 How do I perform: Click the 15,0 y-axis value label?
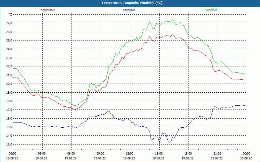coord(8,127)
